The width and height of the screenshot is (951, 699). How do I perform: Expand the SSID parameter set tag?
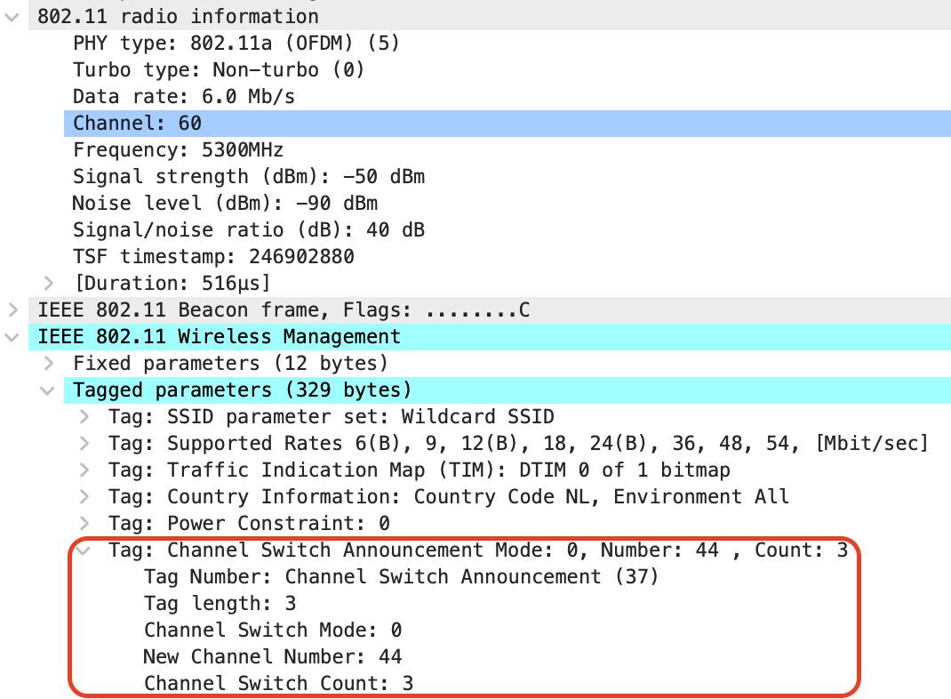tap(84, 416)
